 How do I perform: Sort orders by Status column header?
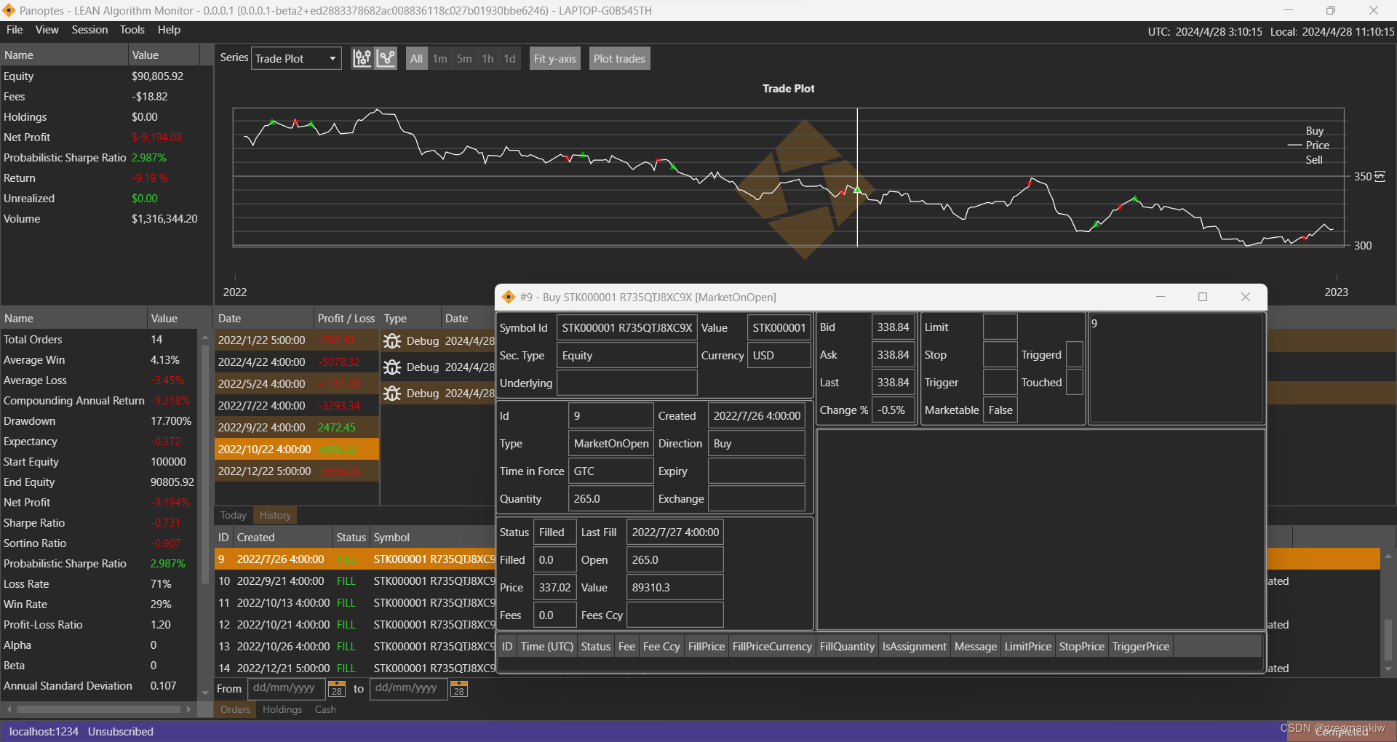tap(351, 538)
